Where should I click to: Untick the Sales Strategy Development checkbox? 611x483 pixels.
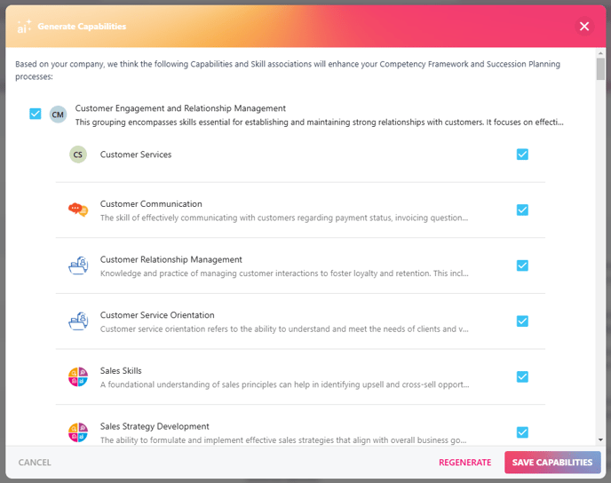522,432
